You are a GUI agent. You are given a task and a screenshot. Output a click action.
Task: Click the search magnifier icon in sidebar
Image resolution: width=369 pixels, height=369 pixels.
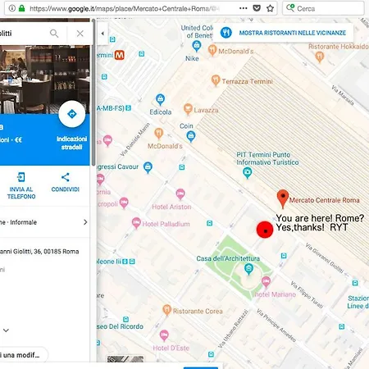[54, 34]
